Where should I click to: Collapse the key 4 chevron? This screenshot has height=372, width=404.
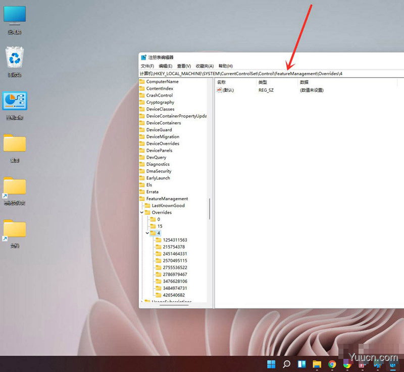[147, 233]
